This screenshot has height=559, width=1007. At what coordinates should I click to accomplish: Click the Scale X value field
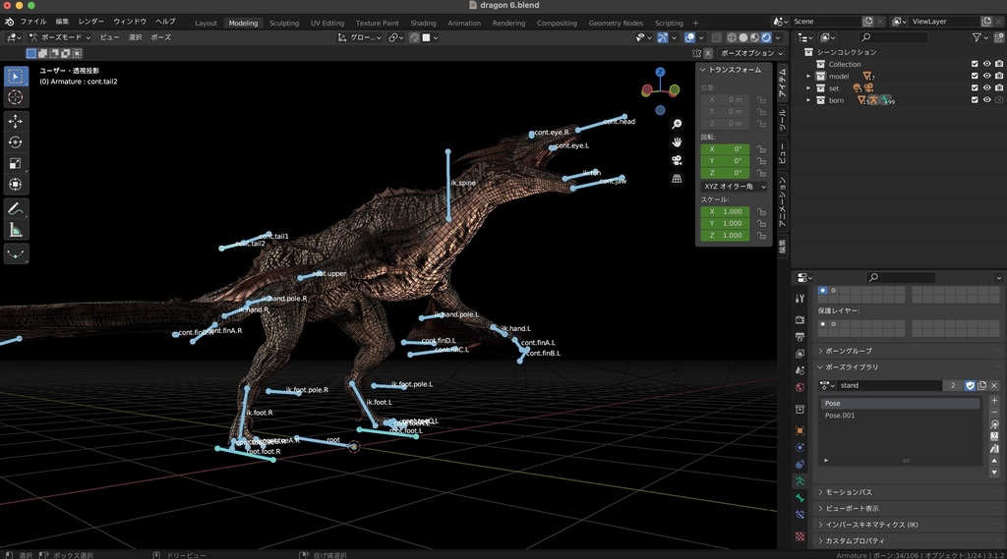725,211
